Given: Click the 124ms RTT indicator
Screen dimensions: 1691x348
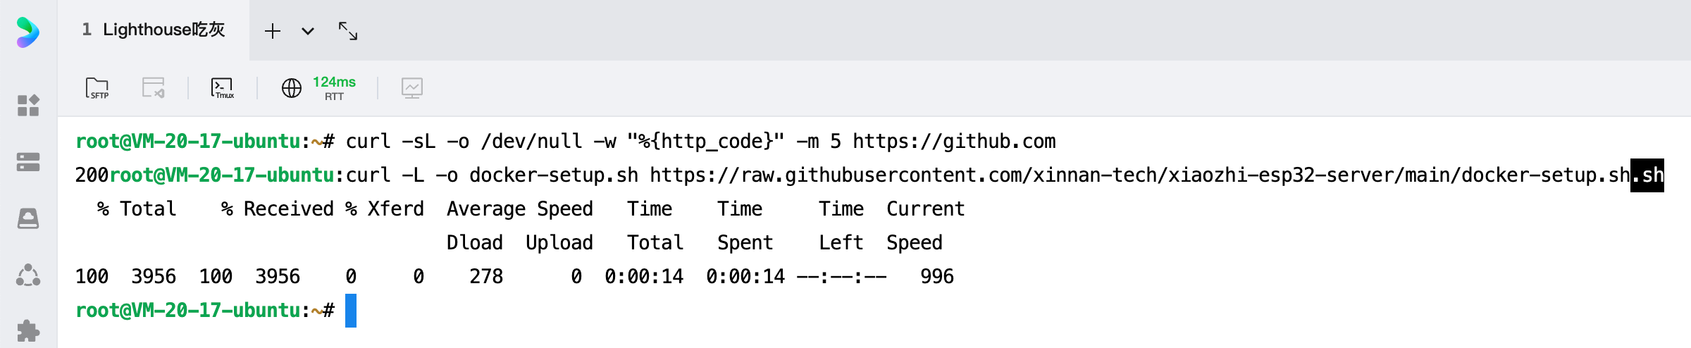Looking at the screenshot, I should [334, 88].
